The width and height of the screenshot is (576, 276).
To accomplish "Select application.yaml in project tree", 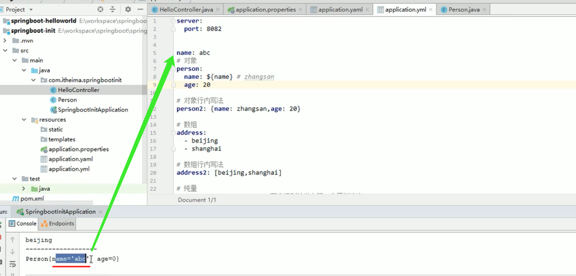I will tap(71, 159).
